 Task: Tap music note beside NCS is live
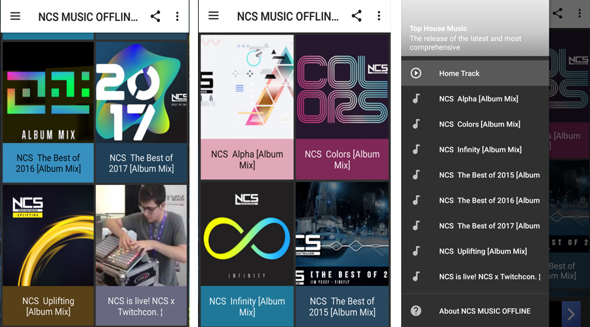click(416, 277)
